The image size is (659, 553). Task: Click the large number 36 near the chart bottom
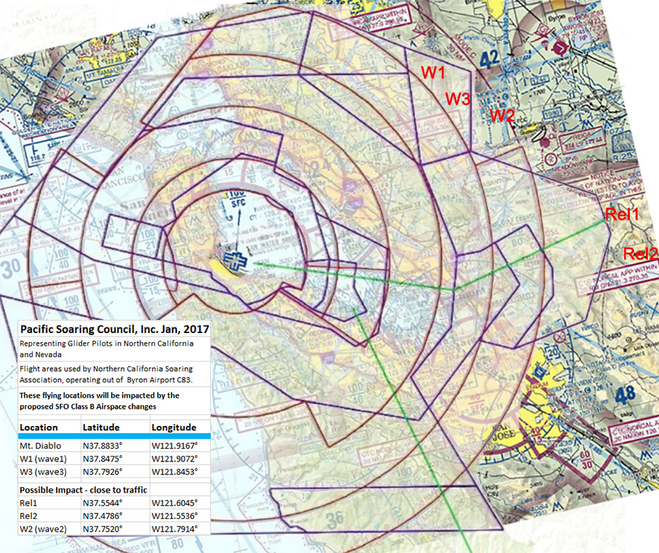[x=335, y=520]
